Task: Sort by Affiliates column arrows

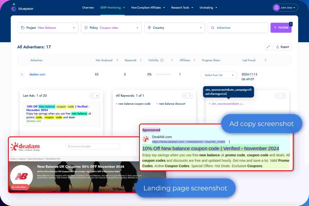Action: [194, 60]
